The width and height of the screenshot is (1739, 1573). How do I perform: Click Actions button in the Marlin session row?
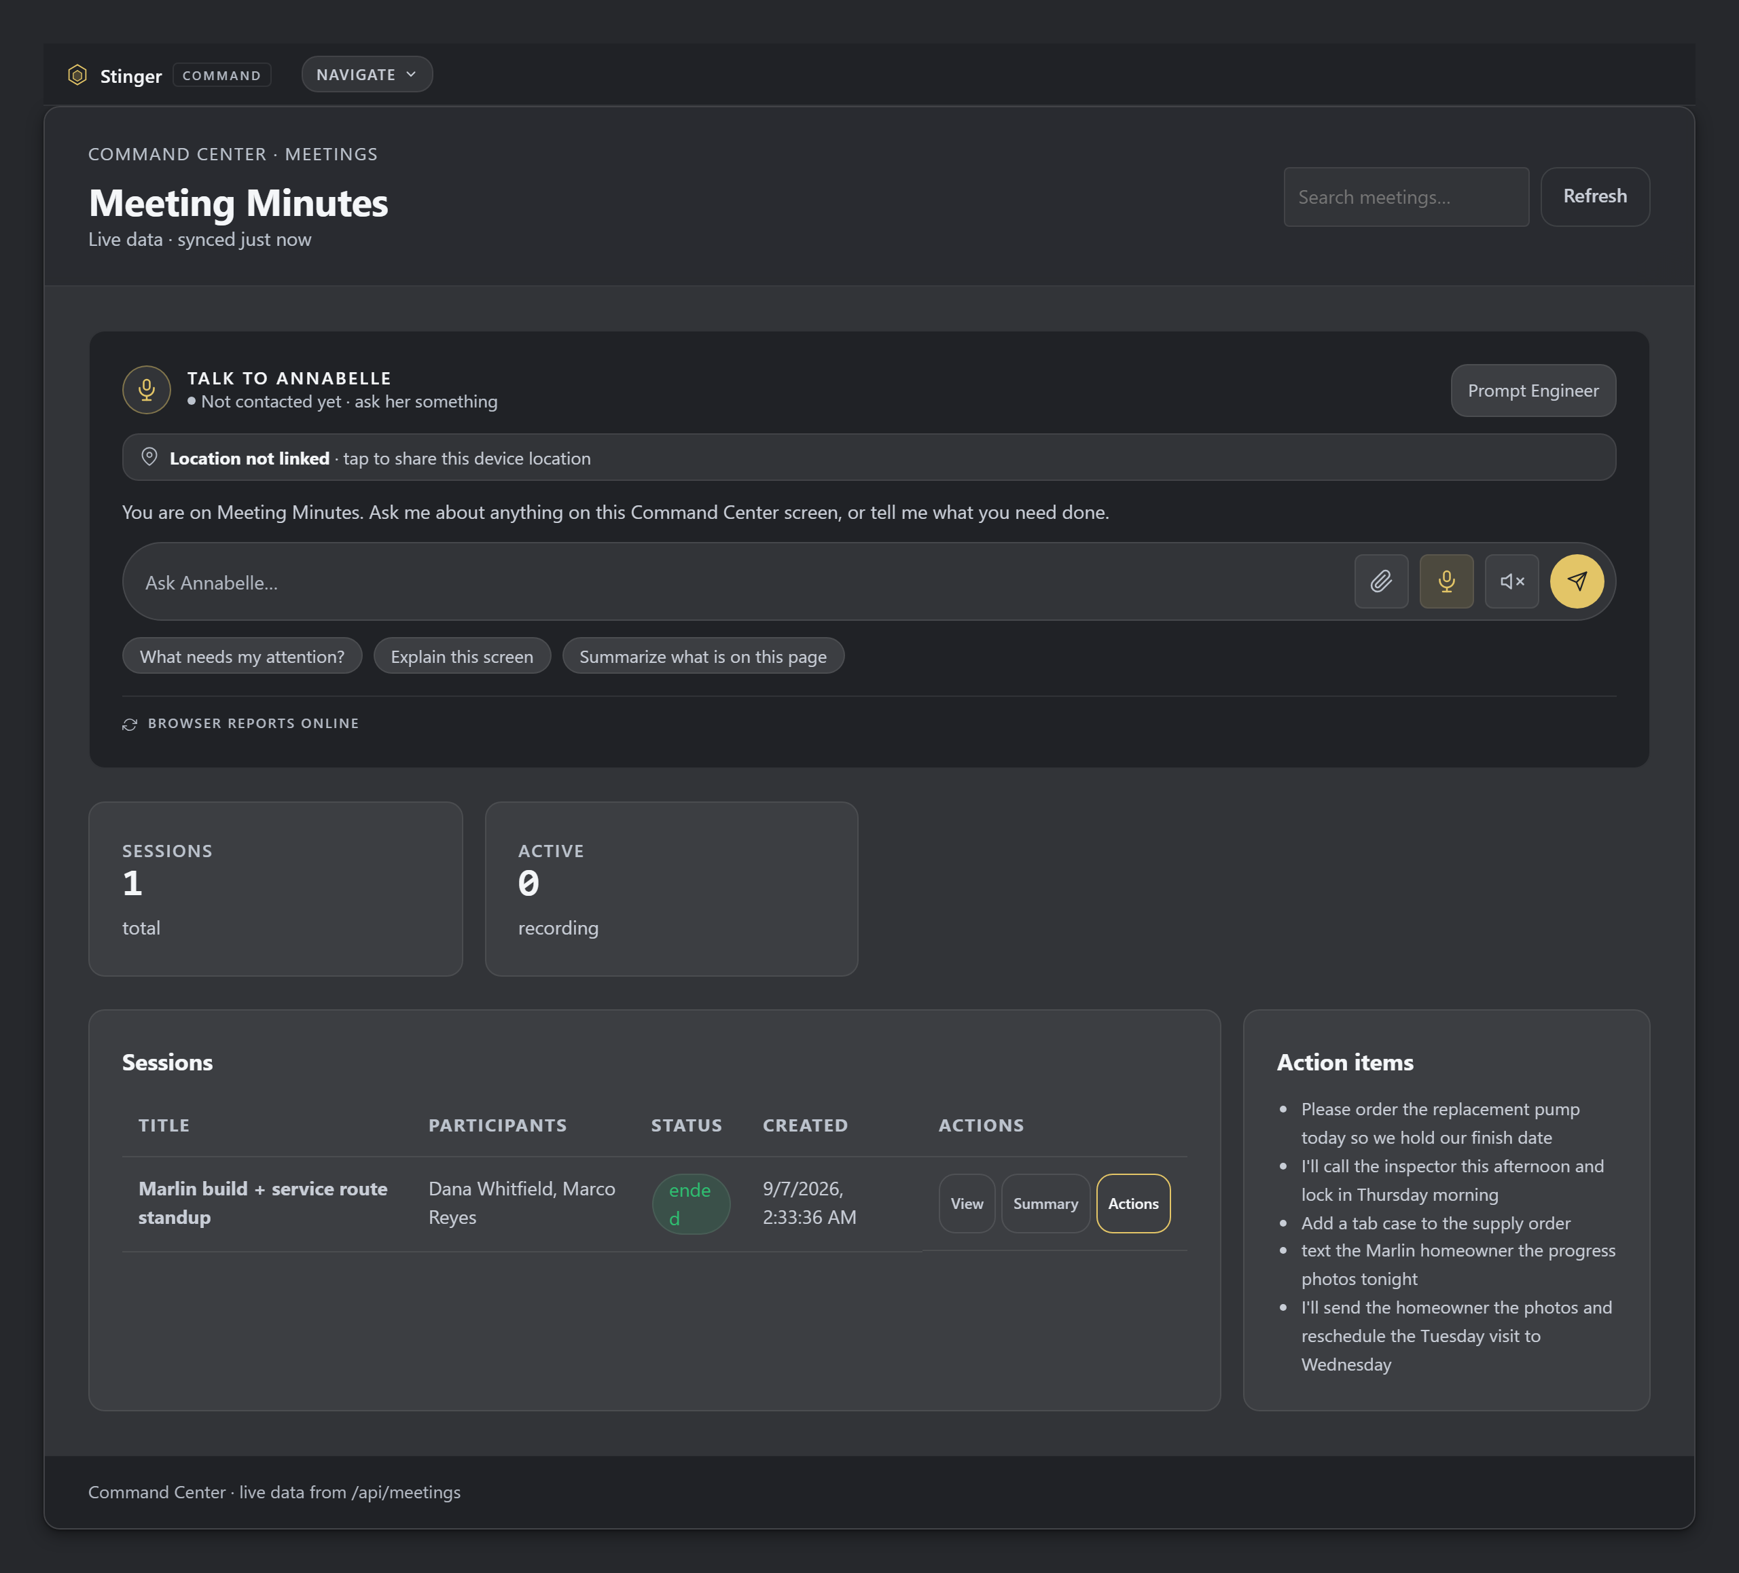coord(1134,1204)
